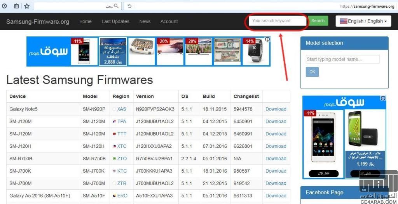The image size is (398, 204).
Task: Reload page with refresh icon
Action: (x=129, y=6)
